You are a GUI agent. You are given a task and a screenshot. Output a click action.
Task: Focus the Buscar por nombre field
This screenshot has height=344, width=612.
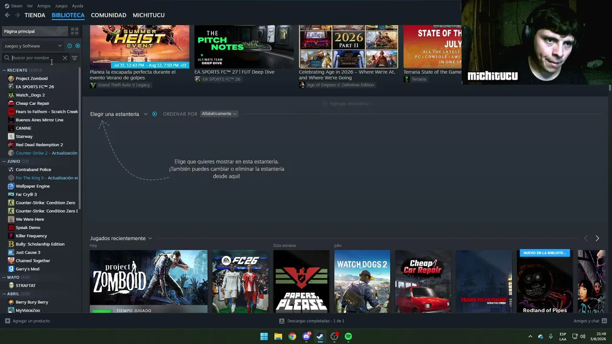click(x=36, y=58)
